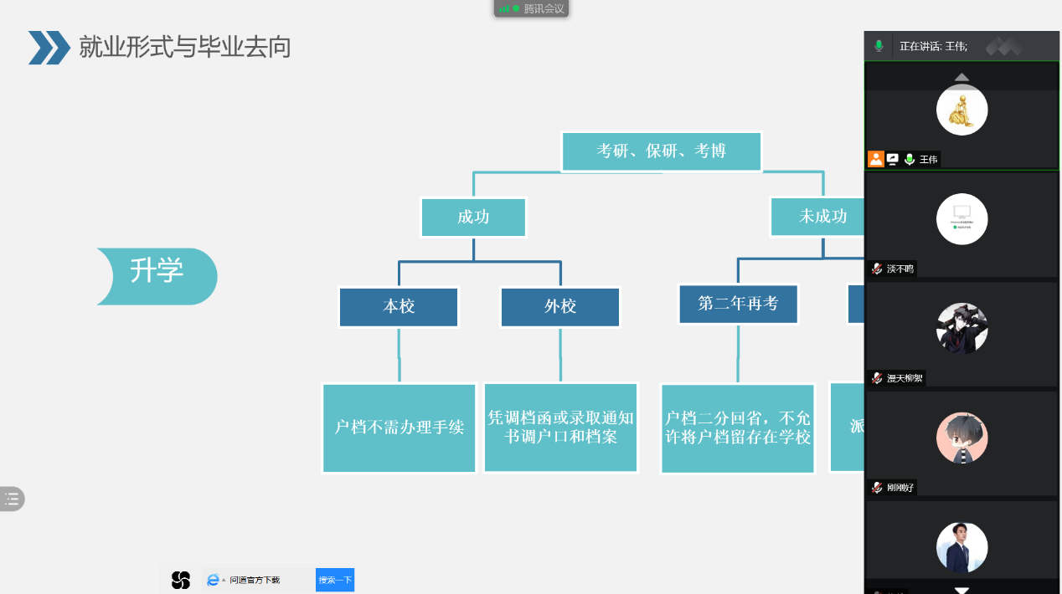The height and width of the screenshot is (594, 1062).
Task: Click the 腾讯会议 signal strength icon
Action: tap(504, 8)
